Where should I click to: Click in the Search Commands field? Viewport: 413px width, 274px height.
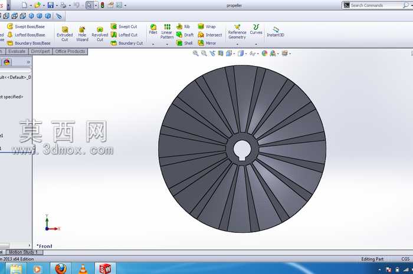tap(376, 5)
